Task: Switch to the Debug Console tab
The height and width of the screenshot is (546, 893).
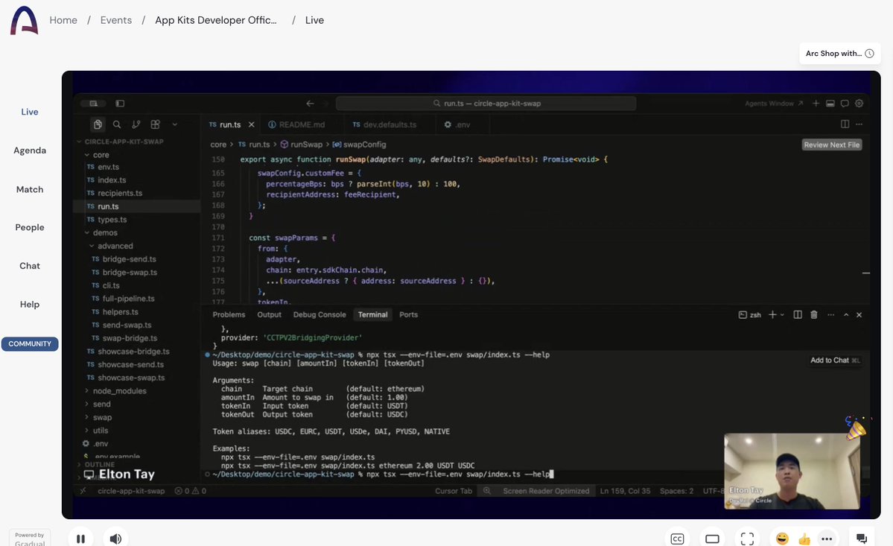Action: coord(320,315)
